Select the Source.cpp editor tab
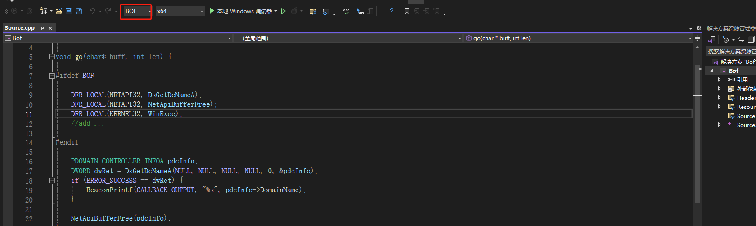Image resolution: width=756 pixels, height=226 pixels. point(20,28)
